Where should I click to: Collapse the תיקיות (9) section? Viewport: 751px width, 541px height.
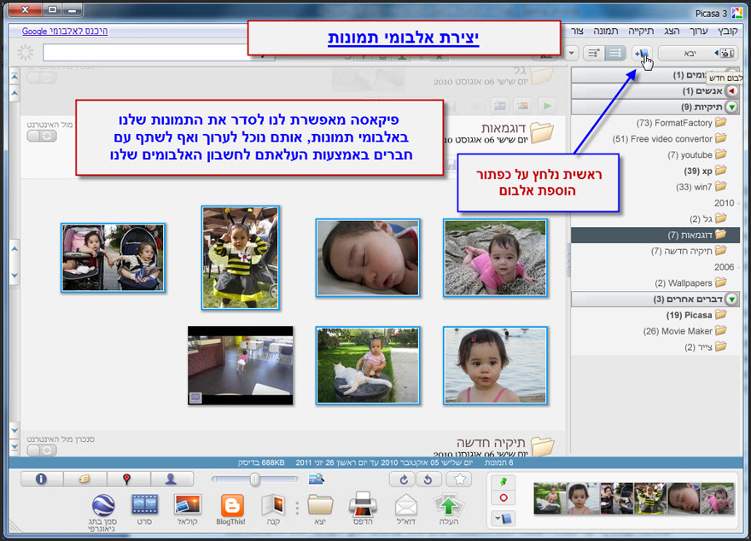[732, 107]
